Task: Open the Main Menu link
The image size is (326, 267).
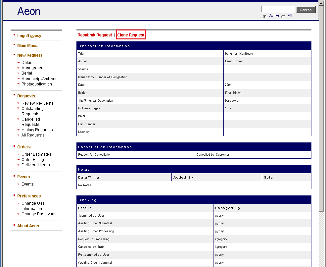Action: tap(27, 46)
